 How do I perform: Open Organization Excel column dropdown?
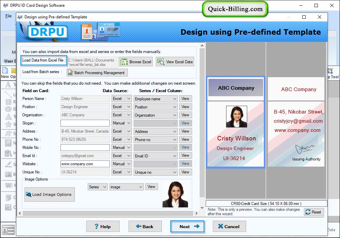click(x=155, y=115)
